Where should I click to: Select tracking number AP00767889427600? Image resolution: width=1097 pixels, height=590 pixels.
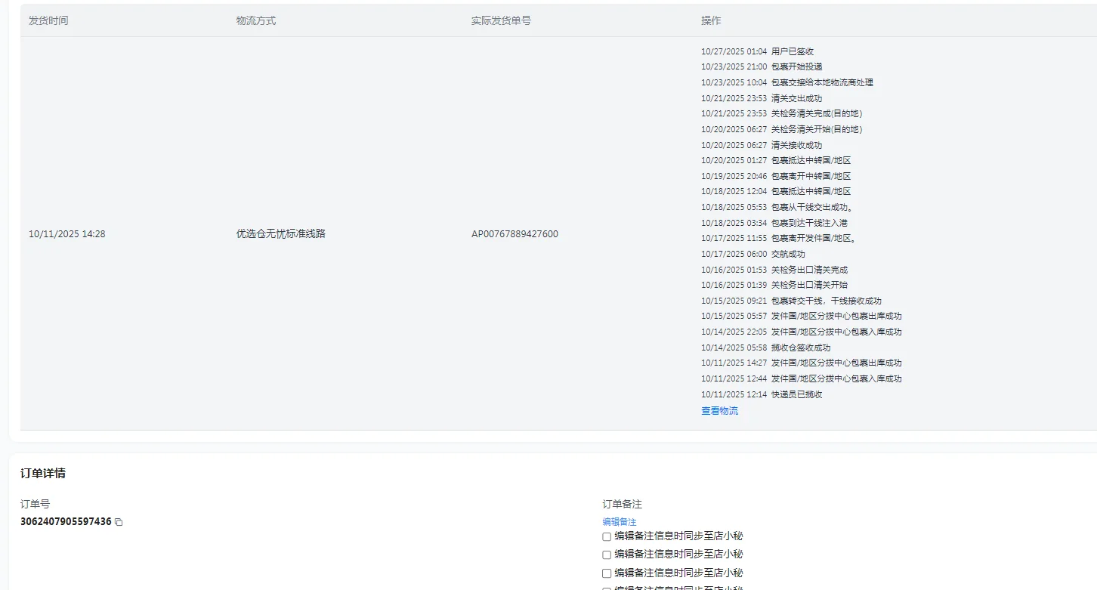click(x=515, y=234)
